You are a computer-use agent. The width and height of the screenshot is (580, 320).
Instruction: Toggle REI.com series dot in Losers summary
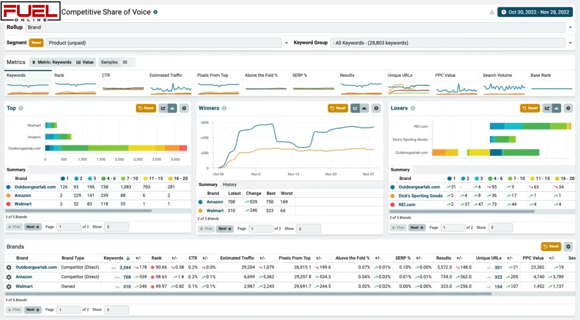point(393,205)
